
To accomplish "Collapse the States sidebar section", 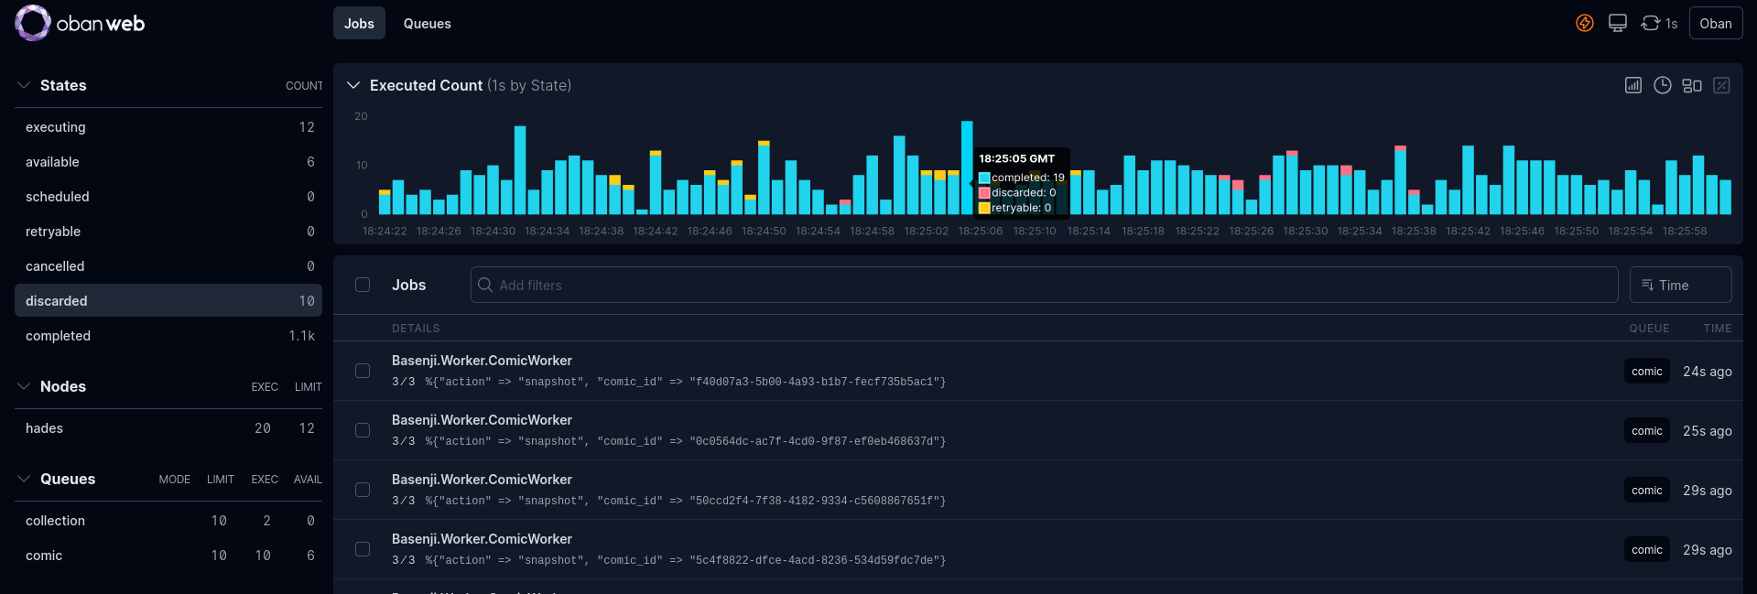I will coord(24,85).
